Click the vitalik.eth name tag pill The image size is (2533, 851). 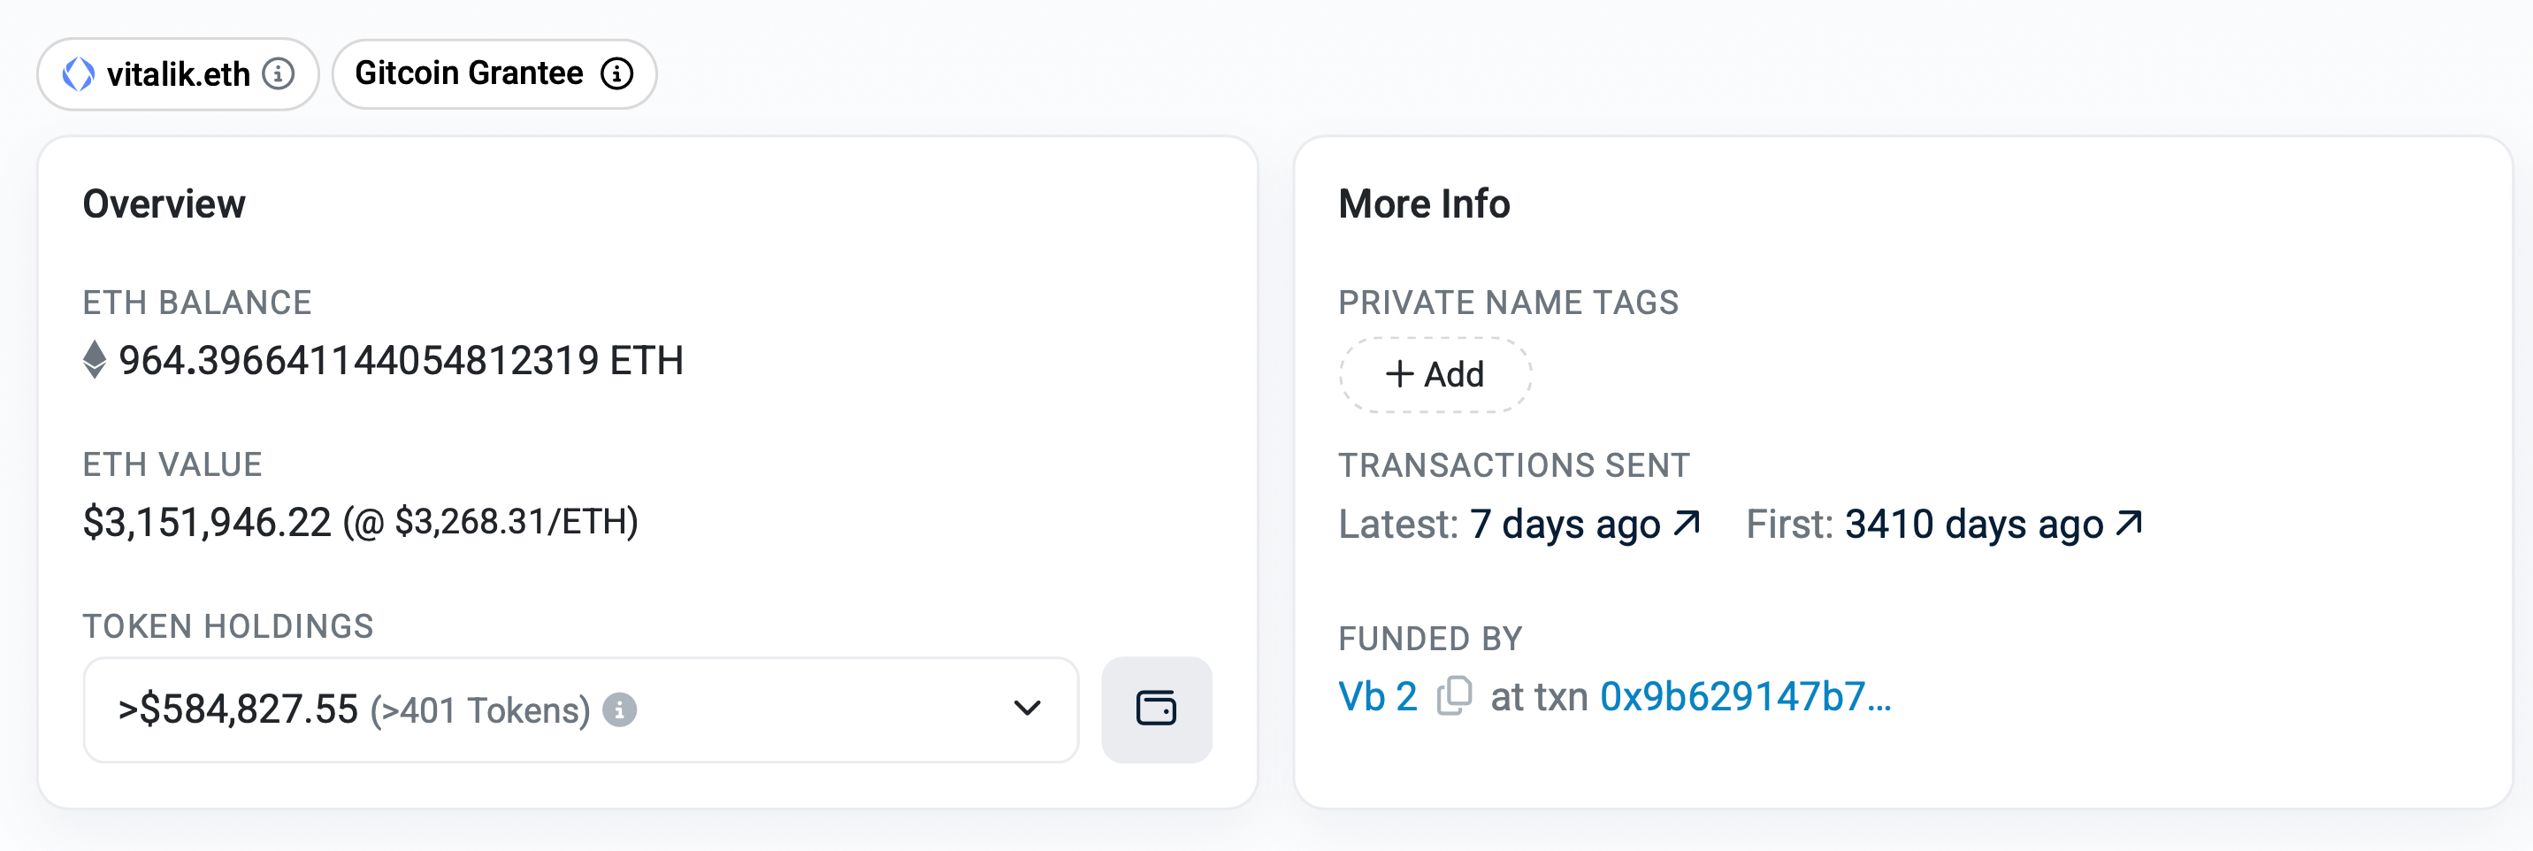tap(178, 73)
